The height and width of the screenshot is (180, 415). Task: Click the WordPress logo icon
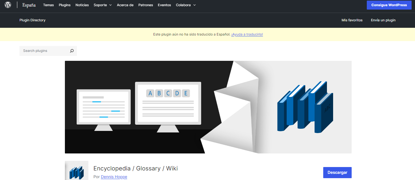[x=8, y=5]
